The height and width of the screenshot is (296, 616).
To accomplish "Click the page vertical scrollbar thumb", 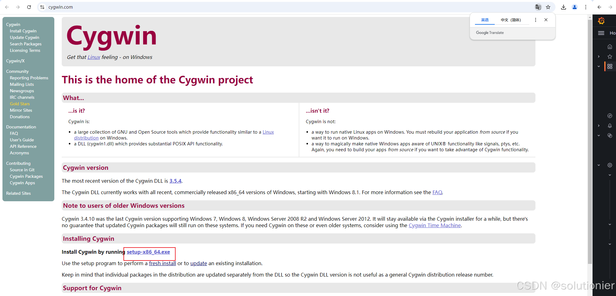I will pos(590,142).
